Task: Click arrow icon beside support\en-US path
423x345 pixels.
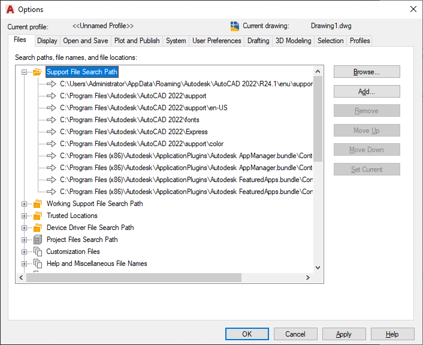Action: 52,108
